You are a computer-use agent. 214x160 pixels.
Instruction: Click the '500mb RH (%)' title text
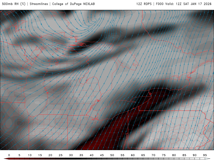[14, 4]
